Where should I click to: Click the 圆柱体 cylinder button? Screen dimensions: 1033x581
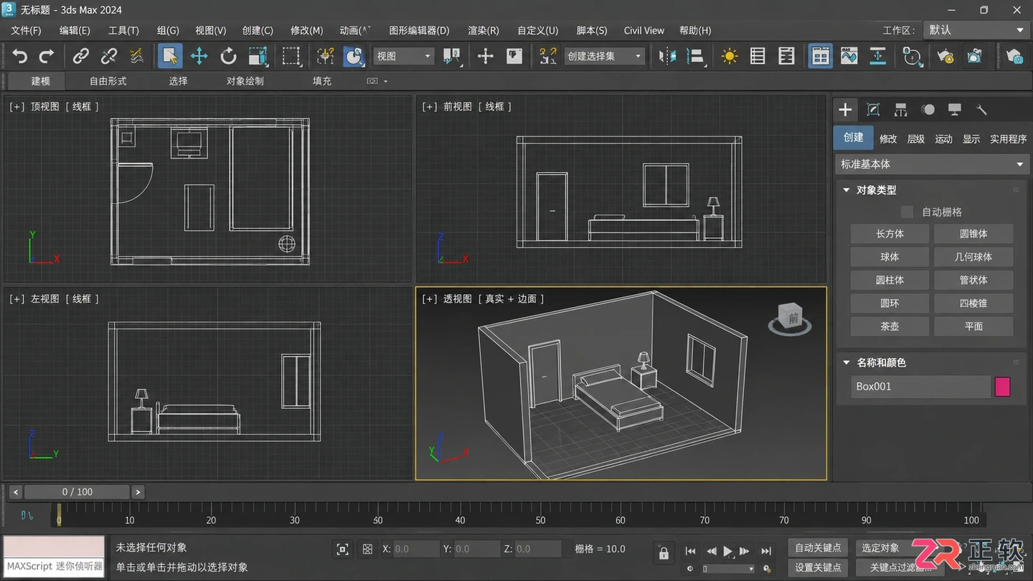890,280
